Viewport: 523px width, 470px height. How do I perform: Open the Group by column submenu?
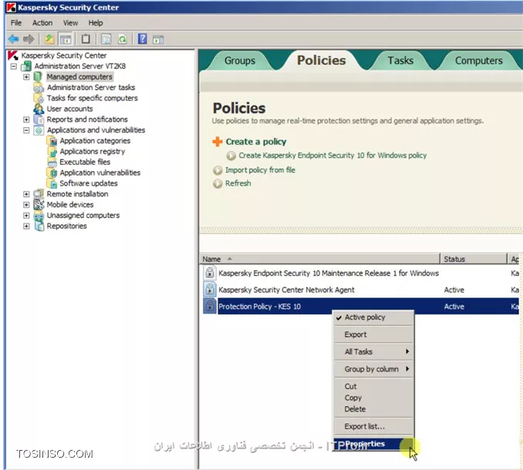(x=374, y=369)
